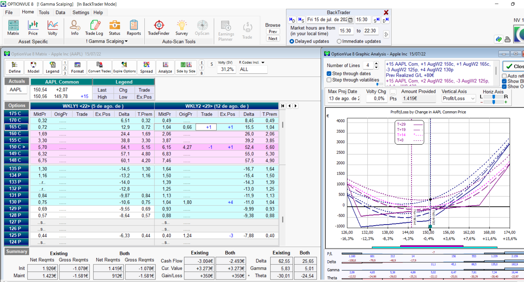Image resolution: width=524 pixels, height=282 pixels.
Task: Close the BackTrader panel
Action: tap(386, 12)
